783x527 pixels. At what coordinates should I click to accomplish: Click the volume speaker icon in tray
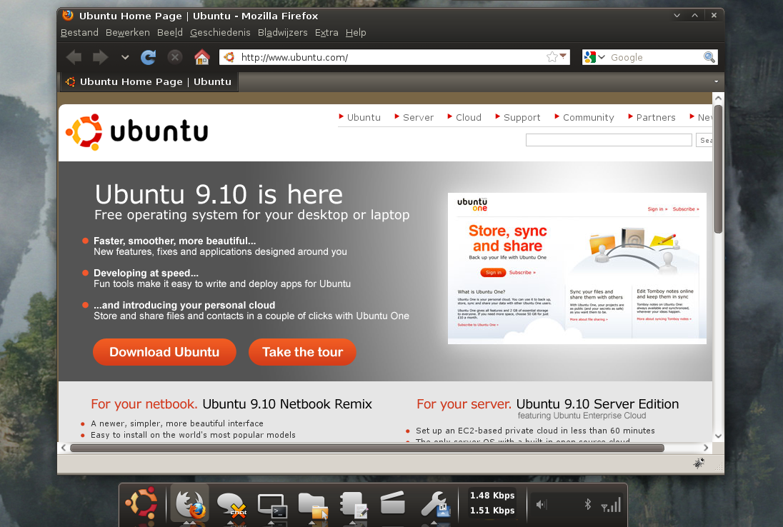tap(542, 505)
